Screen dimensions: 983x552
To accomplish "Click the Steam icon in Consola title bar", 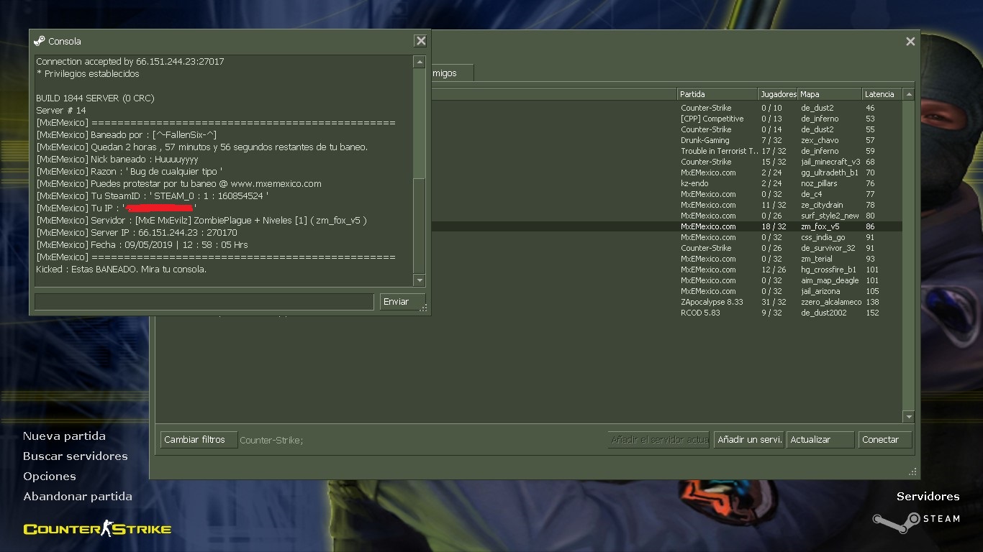I will (40, 41).
